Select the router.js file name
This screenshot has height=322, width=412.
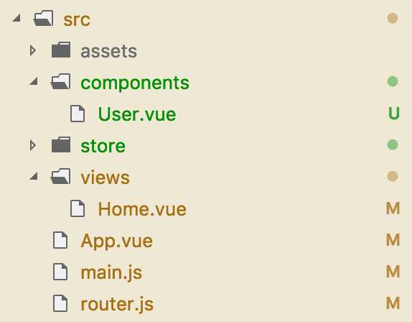pos(117,305)
